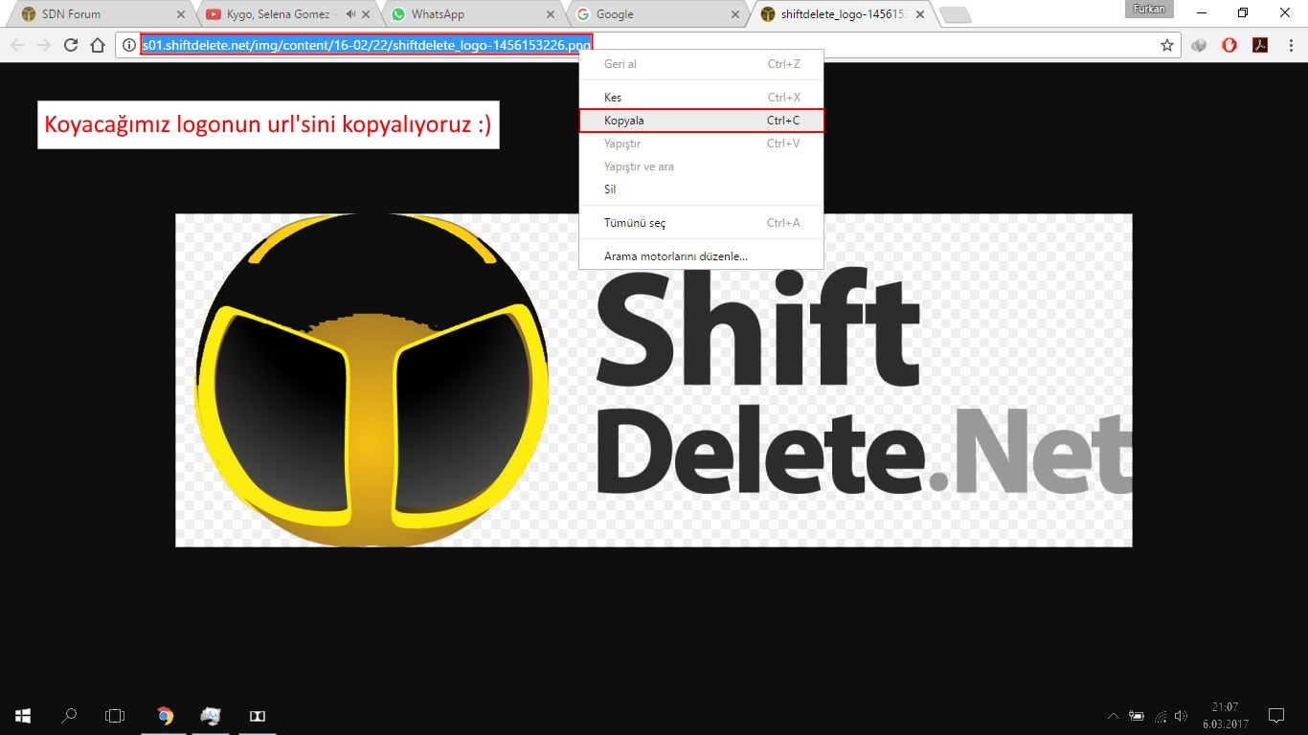Click the grayed Geri al menu entry
Viewport: 1308px width, 735px height.
pos(701,64)
